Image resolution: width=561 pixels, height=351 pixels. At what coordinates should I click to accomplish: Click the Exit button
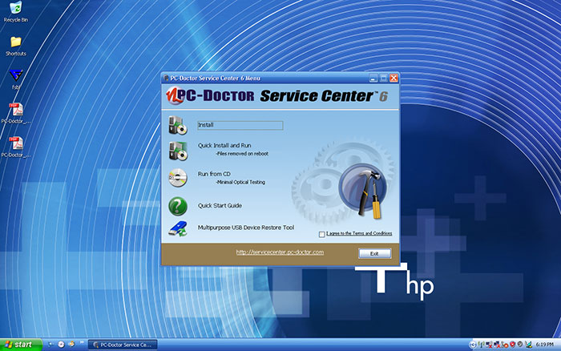pos(374,253)
